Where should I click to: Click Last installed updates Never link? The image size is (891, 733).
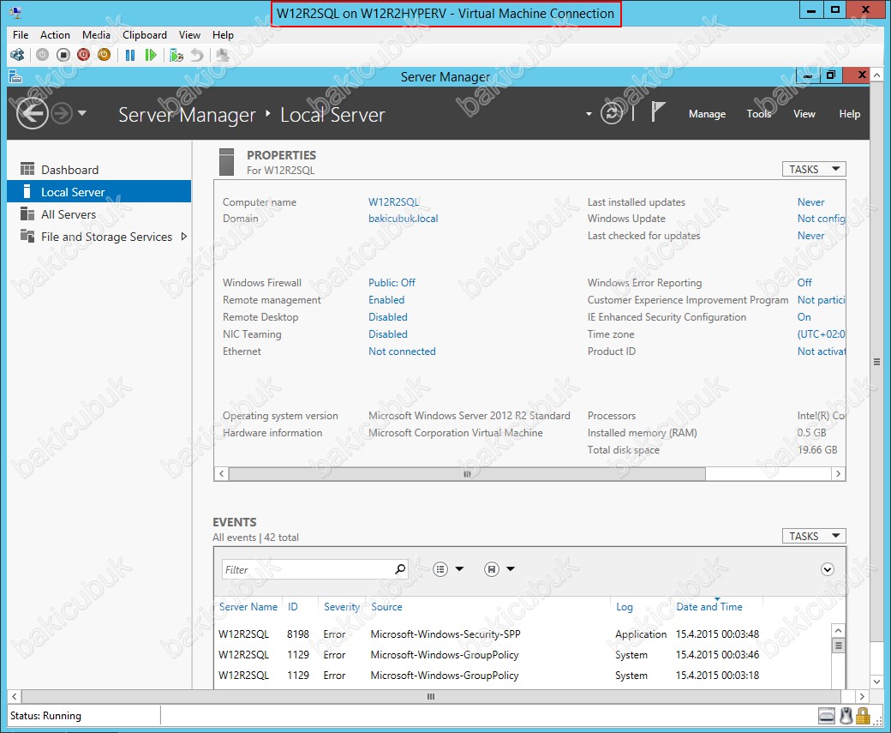click(x=810, y=201)
